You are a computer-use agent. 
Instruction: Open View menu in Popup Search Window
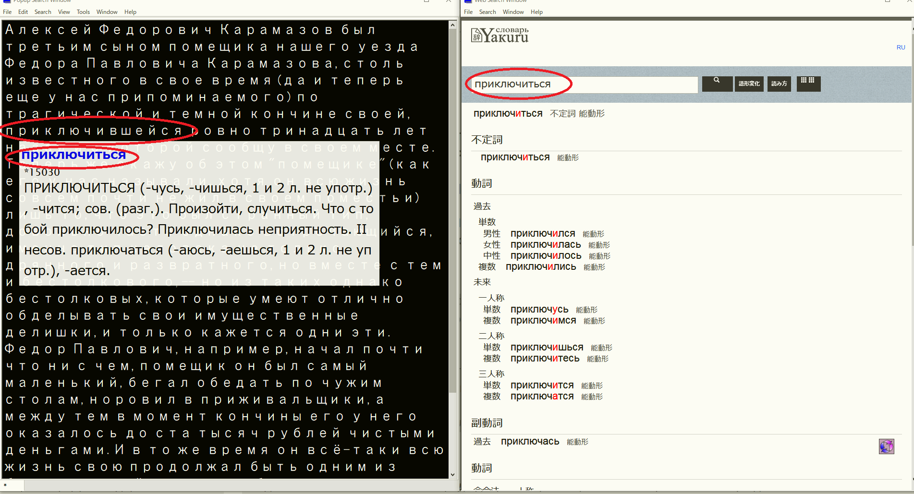(64, 12)
